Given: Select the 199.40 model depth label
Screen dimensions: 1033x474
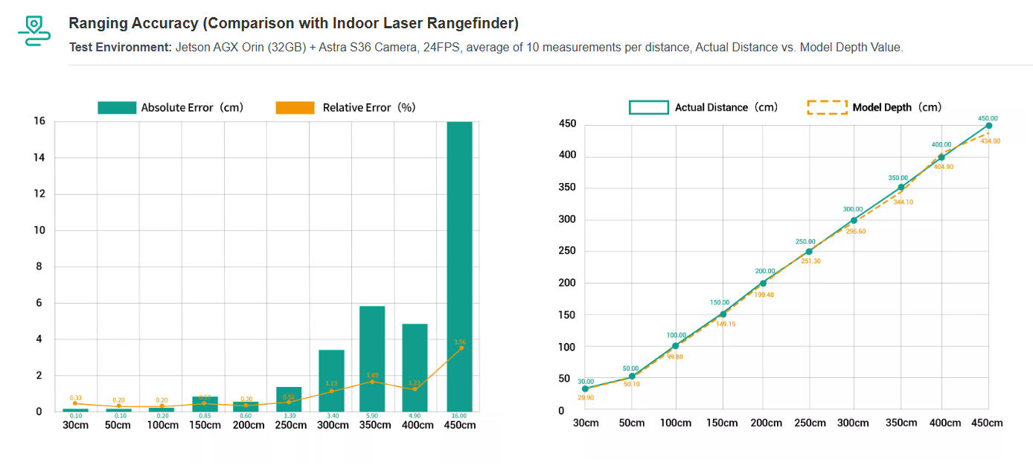Looking at the screenshot, I should (x=764, y=295).
